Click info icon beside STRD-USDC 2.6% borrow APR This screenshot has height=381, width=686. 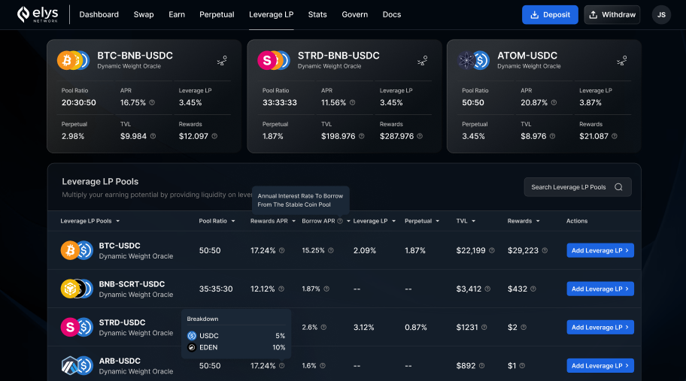pyautogui.click(x=323, y=327)
